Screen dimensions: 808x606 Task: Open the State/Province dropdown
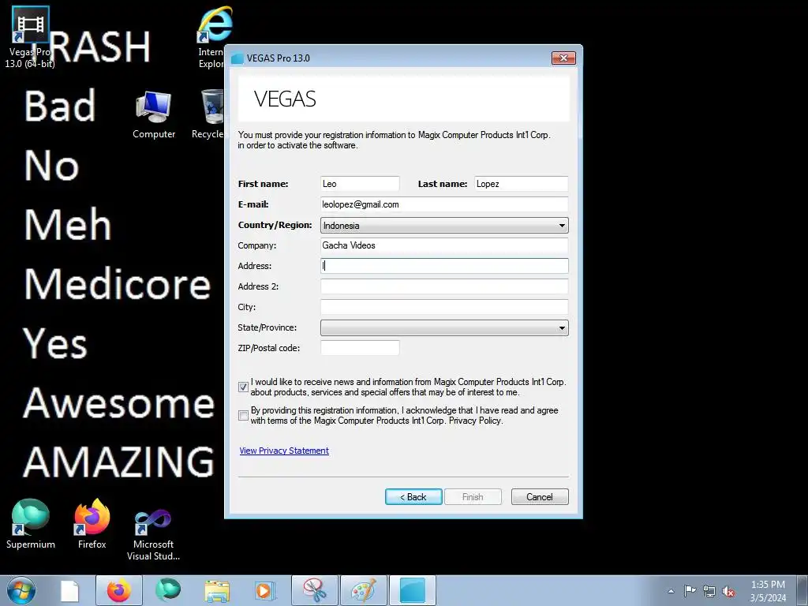[x=444, y=327]
